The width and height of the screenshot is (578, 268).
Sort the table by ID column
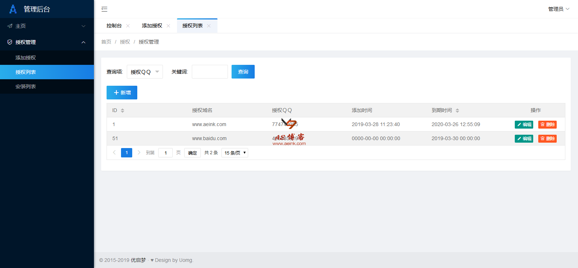pos(122,111)
